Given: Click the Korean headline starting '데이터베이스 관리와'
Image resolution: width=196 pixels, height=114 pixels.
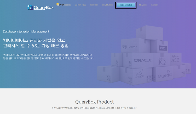Looking at the screenshot, I should tap(36, 43).
